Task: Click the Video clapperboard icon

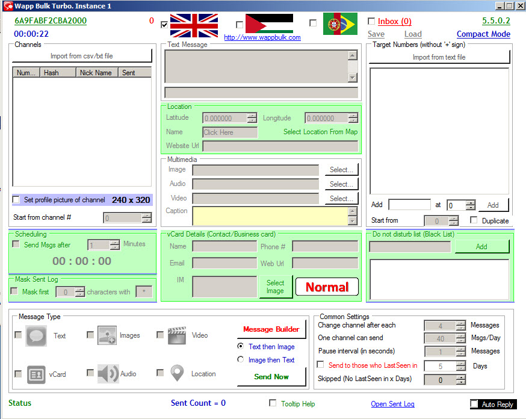Action: click(x=177, y=335)
